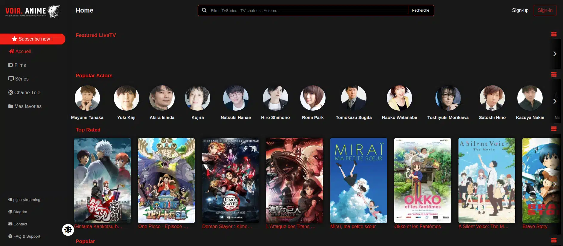The height and width of the screenshot is (246, 563).
Task: Open Chaîne Télé sidebar item
Action: tap(24, 92)
